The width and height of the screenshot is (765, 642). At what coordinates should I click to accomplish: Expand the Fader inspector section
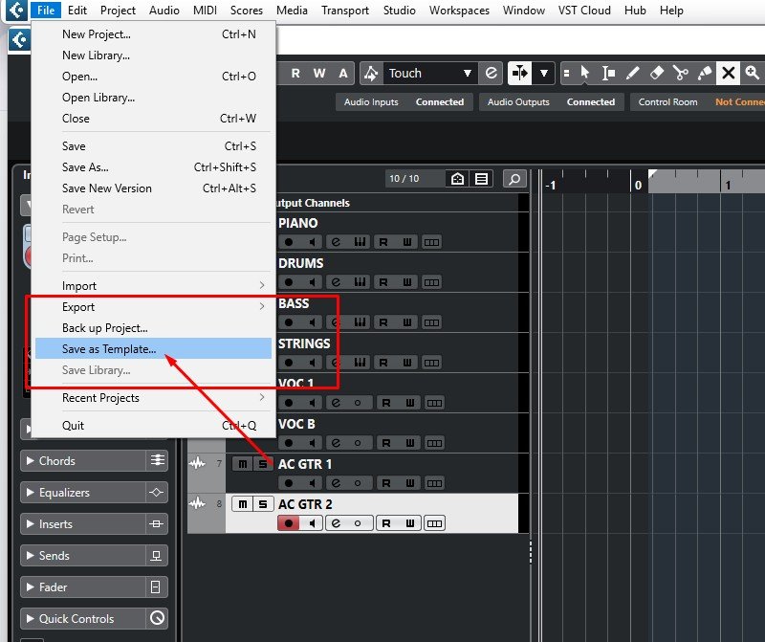(x=31, y=587)
